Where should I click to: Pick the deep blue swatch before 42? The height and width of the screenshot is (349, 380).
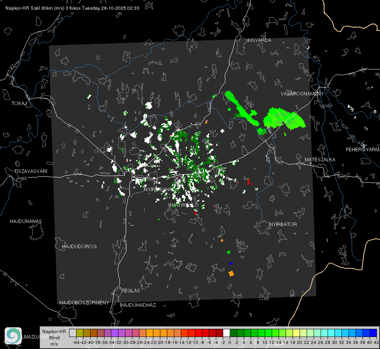coord(373,333)
